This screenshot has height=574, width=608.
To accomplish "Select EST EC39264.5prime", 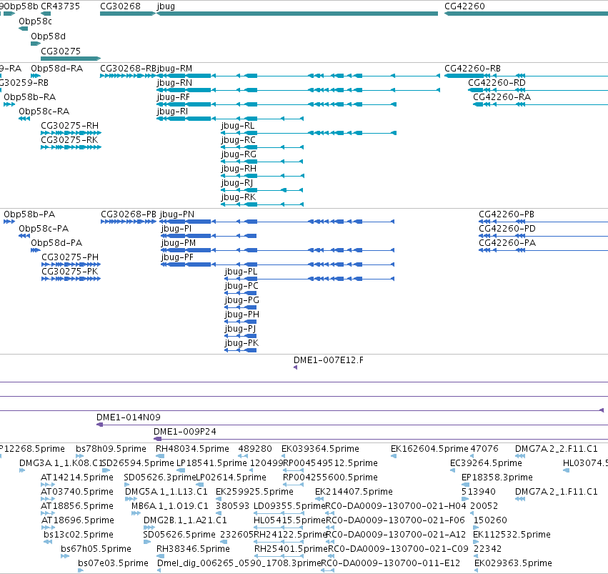I will tap(452, 470).
